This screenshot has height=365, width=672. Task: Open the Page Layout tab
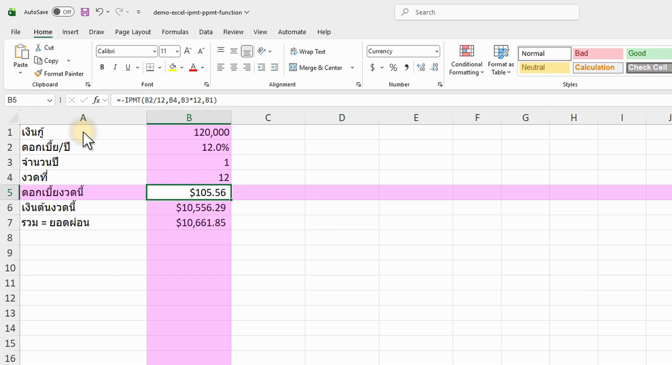pos(133,32)
